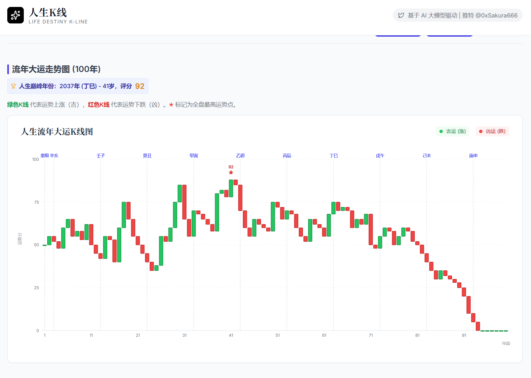Click the x-axis age tick 91
The image size is (531, 378).
[x=464, y=335]
